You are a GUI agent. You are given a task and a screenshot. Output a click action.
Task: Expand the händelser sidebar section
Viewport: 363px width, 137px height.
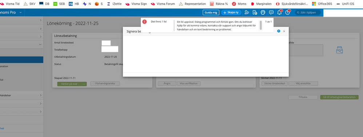(x=40, y=95)
